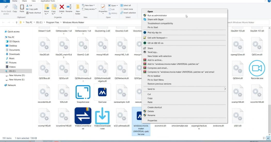Select the VideoDownloader.exe icon

pos(102,116)
